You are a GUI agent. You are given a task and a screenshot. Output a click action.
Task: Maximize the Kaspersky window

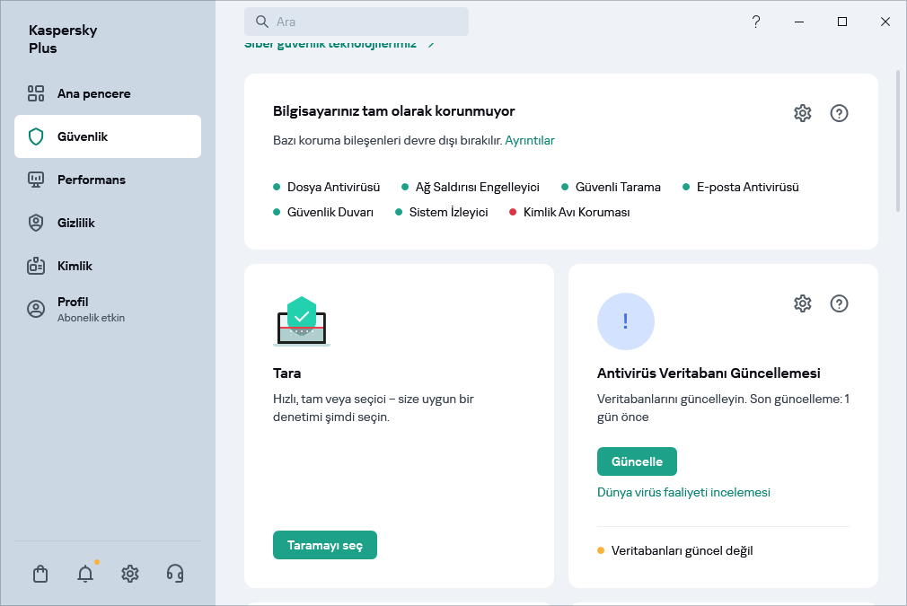(842, 22)
